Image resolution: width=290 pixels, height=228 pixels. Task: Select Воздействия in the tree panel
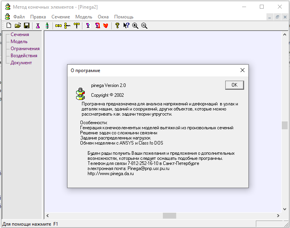[x=24, y=55]
